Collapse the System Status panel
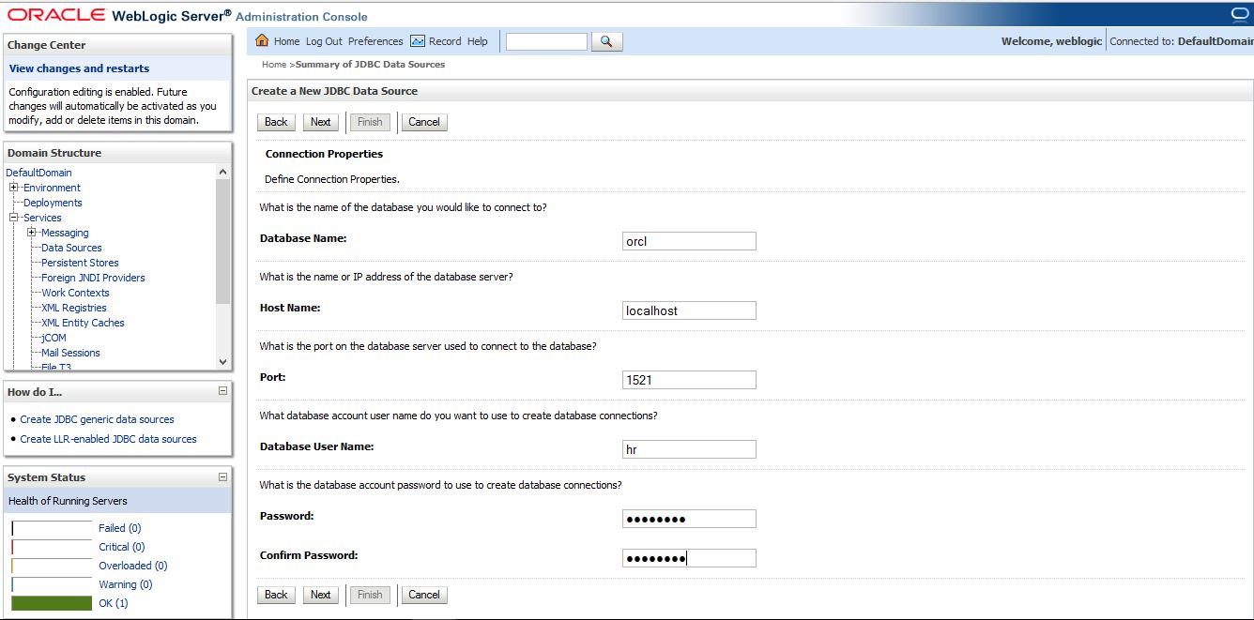Viewport: 1254px width, 620px height. tap(222, 477)
